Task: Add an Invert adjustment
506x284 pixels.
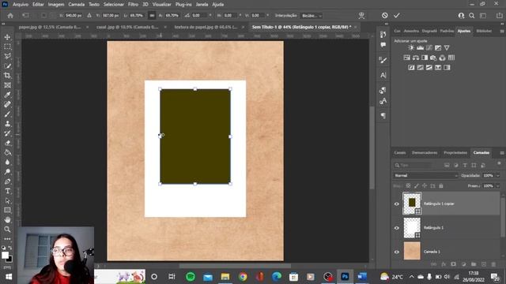Action: tap(411, 68)
